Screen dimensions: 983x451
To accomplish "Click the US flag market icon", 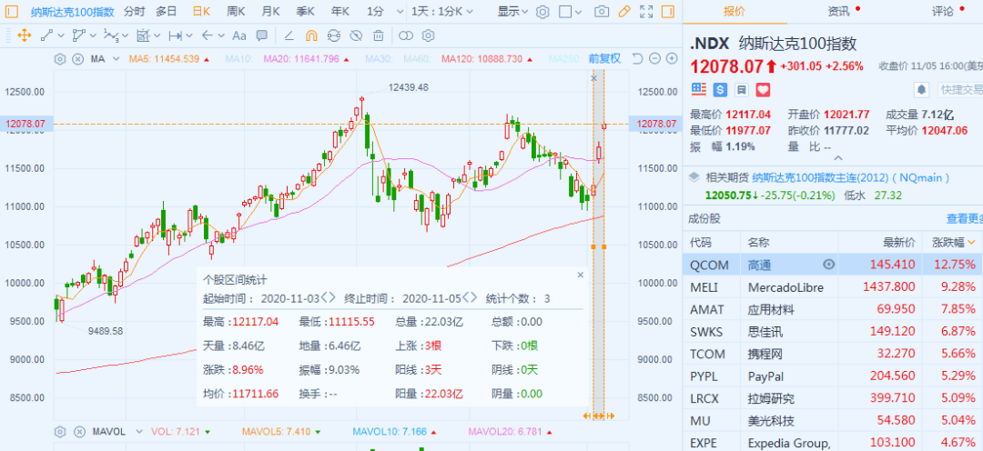I will click(x=698, y=90).
